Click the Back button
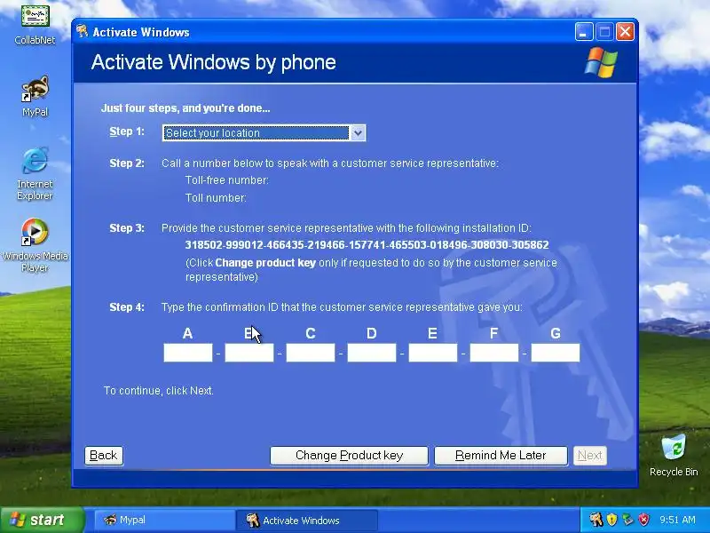The height and width of the screenshot is (533, 710). (104, 456)
